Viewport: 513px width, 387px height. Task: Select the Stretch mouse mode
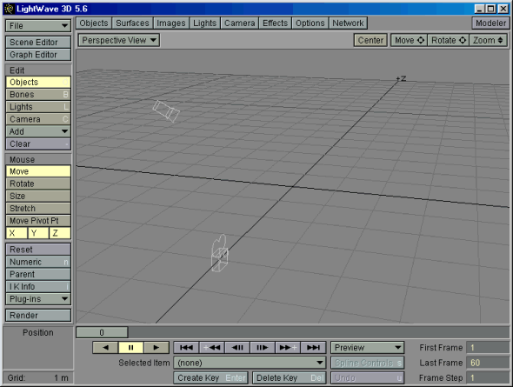(x=38, y=209)
